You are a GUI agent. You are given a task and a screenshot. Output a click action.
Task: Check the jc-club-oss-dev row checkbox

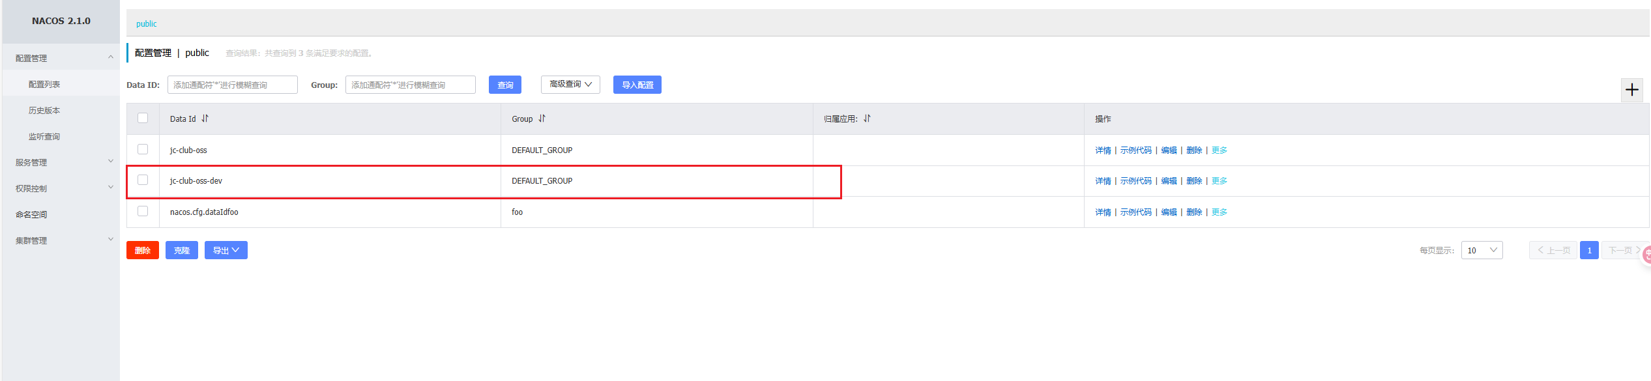[143, 180]
